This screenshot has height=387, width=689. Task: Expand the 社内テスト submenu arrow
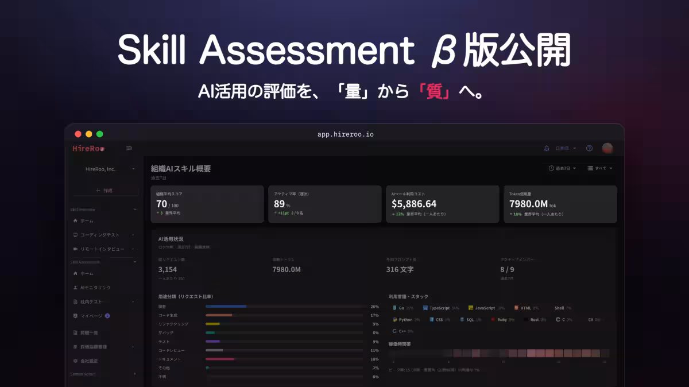pos(133,301)
